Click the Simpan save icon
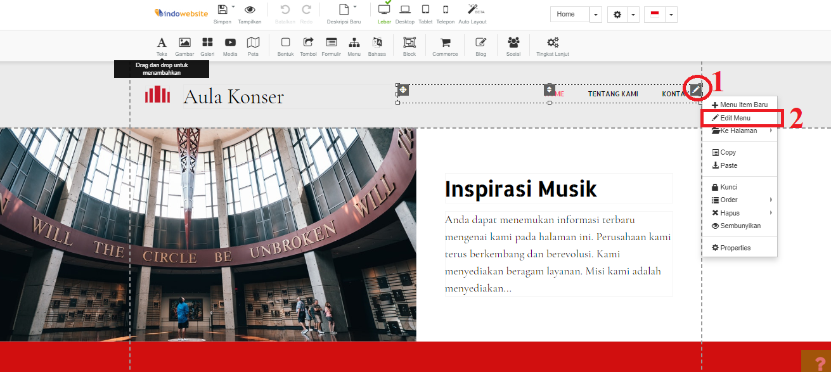831x372 pixels. (x=223, y=11)
